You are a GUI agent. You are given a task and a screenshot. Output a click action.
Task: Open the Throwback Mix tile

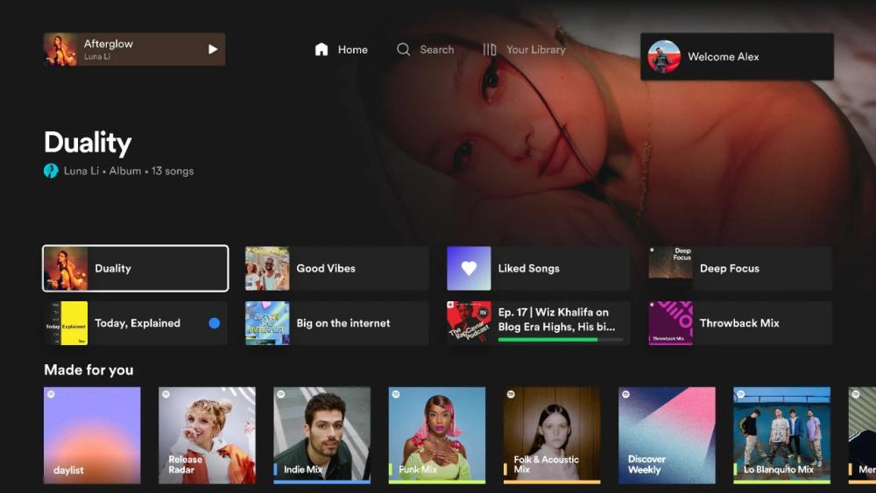point(740,323)
